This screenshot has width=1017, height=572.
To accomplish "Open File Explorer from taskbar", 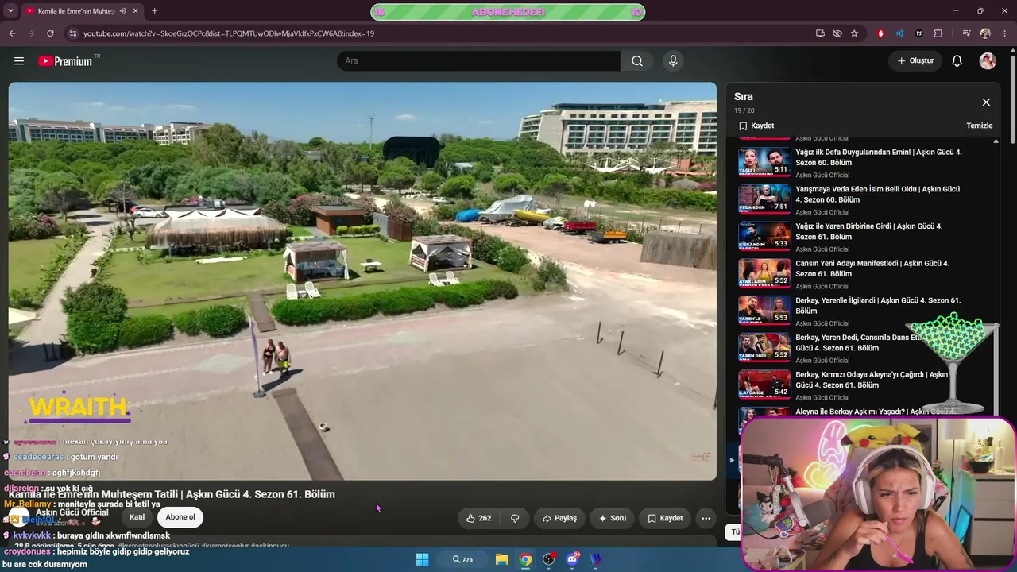I will pos(502,559).
